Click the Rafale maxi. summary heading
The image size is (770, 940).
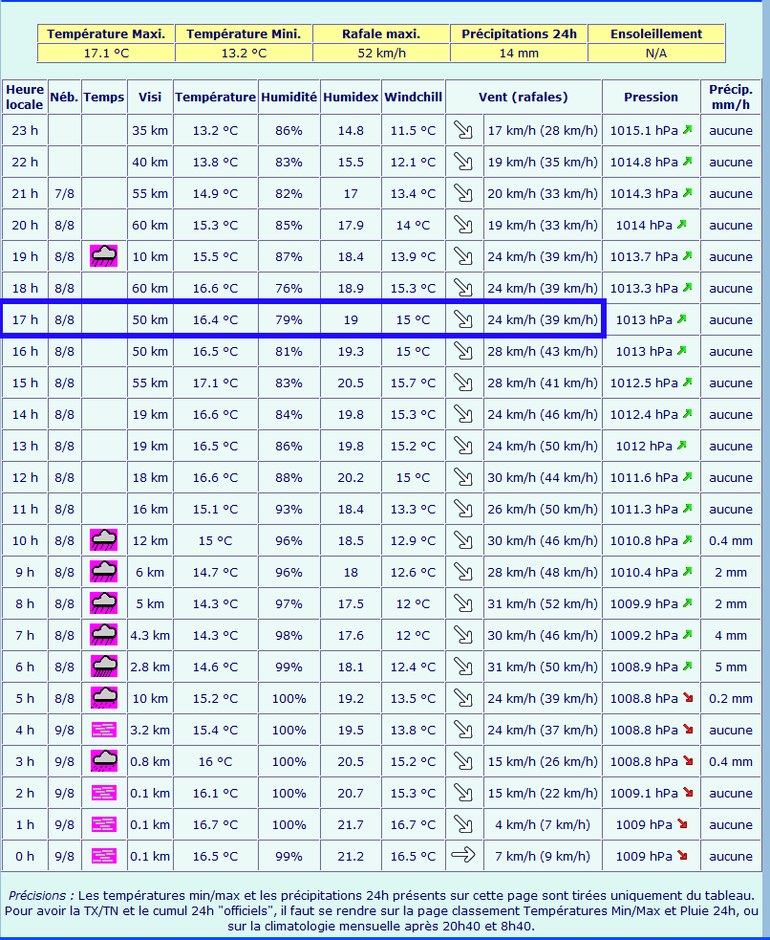[381, 33]
